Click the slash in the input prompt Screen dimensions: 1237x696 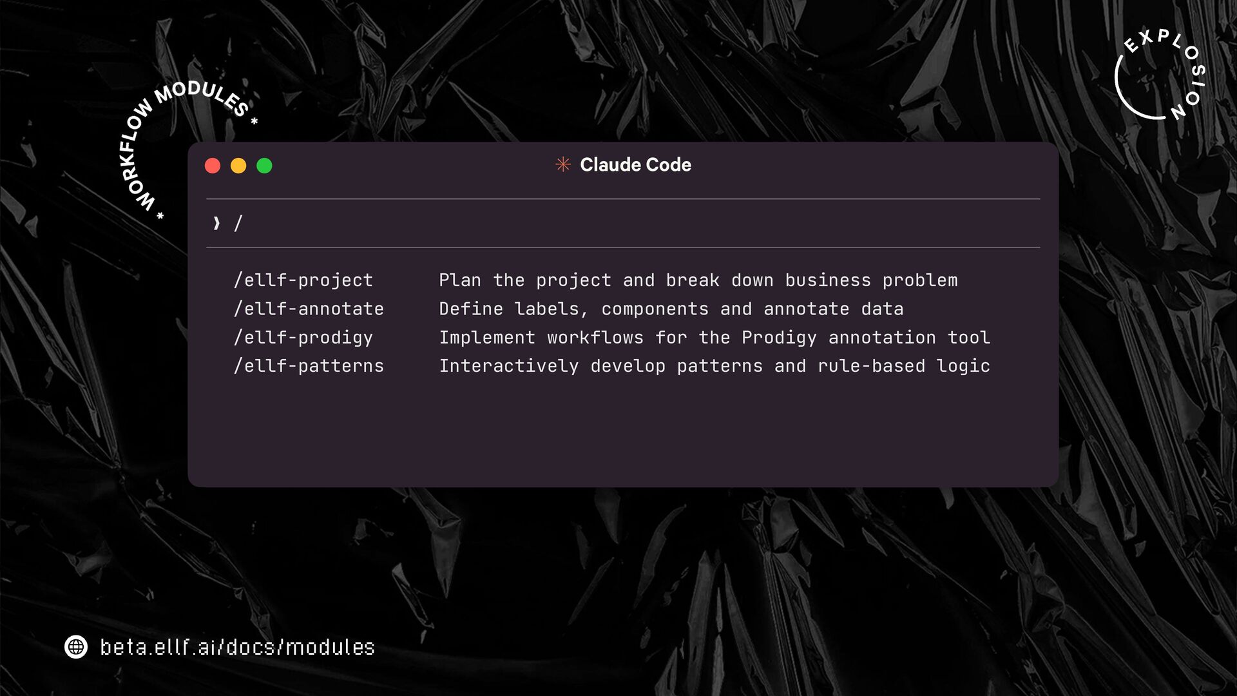click(238, 224)
